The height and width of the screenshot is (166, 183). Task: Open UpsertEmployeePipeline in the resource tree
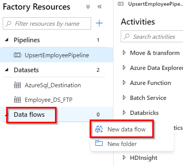57,55
